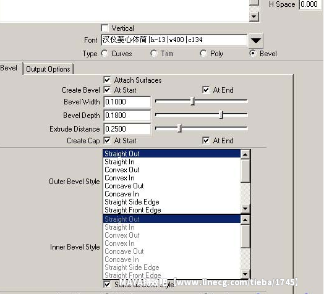Select Straight In in Inner Bevel Style
This screenshot has height=294, width=324.
tap(172, 227)
